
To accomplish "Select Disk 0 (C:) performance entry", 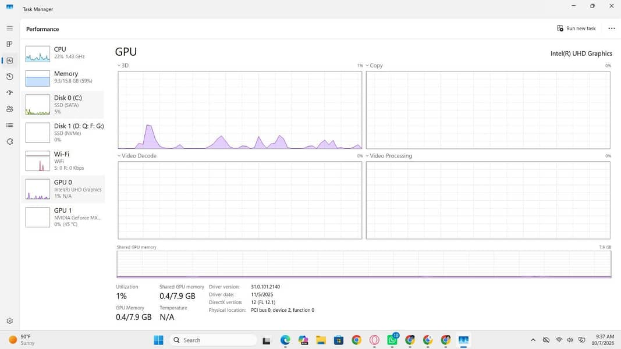I will (x=63, y=105).
